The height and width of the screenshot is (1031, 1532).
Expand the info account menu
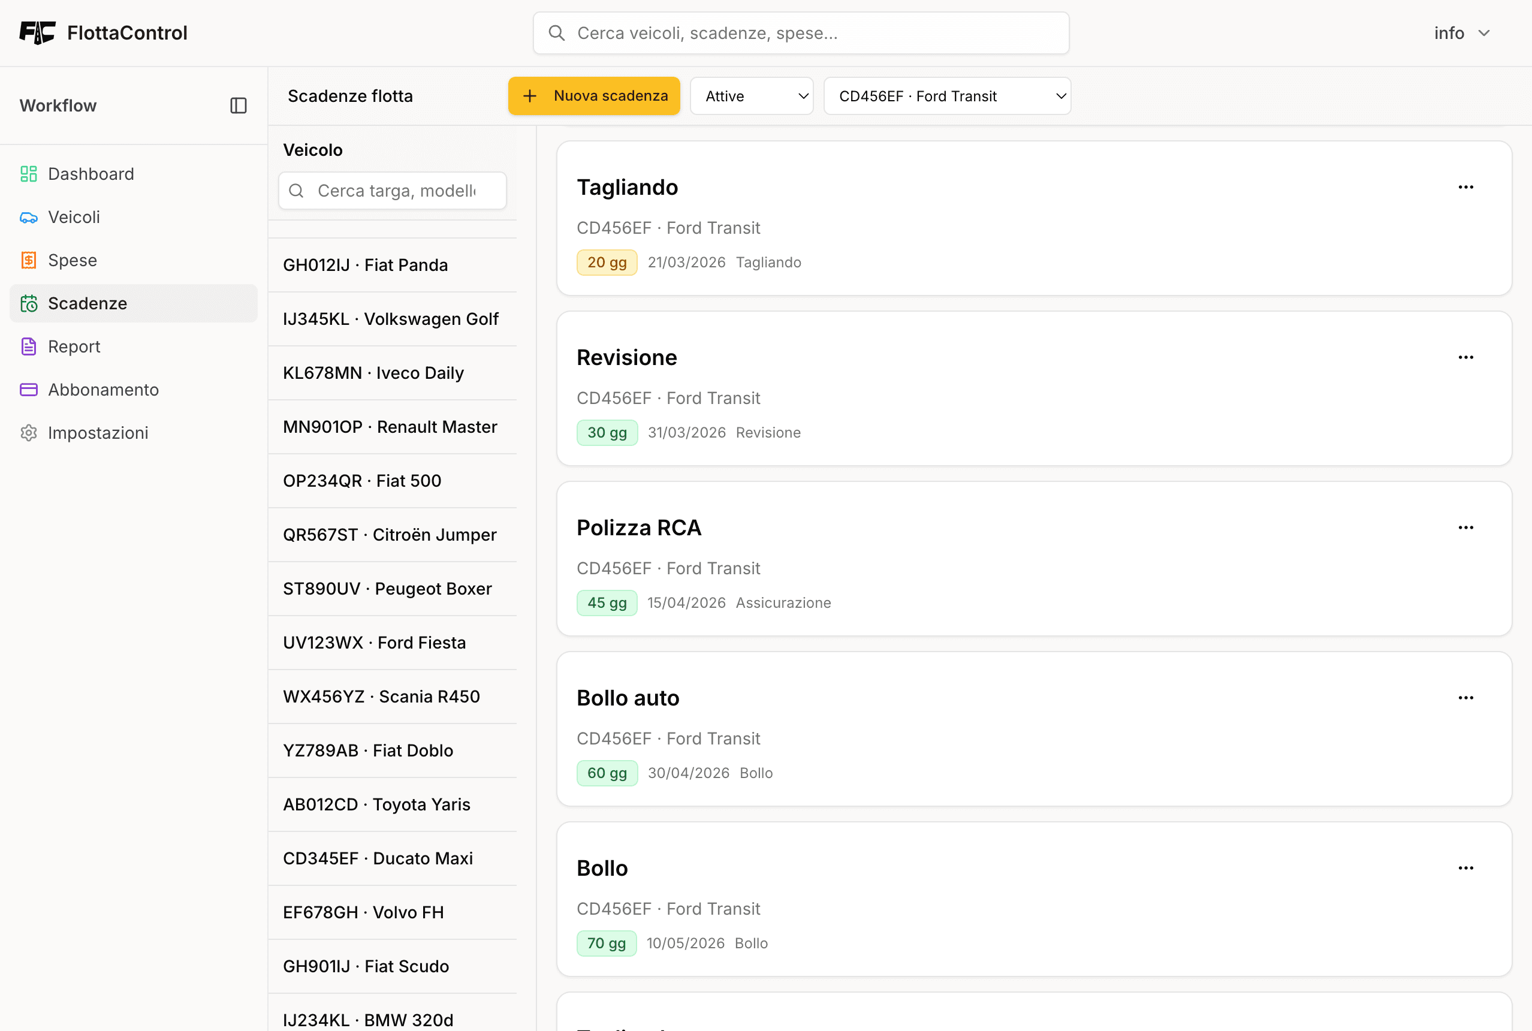[x=1461, y=33]
